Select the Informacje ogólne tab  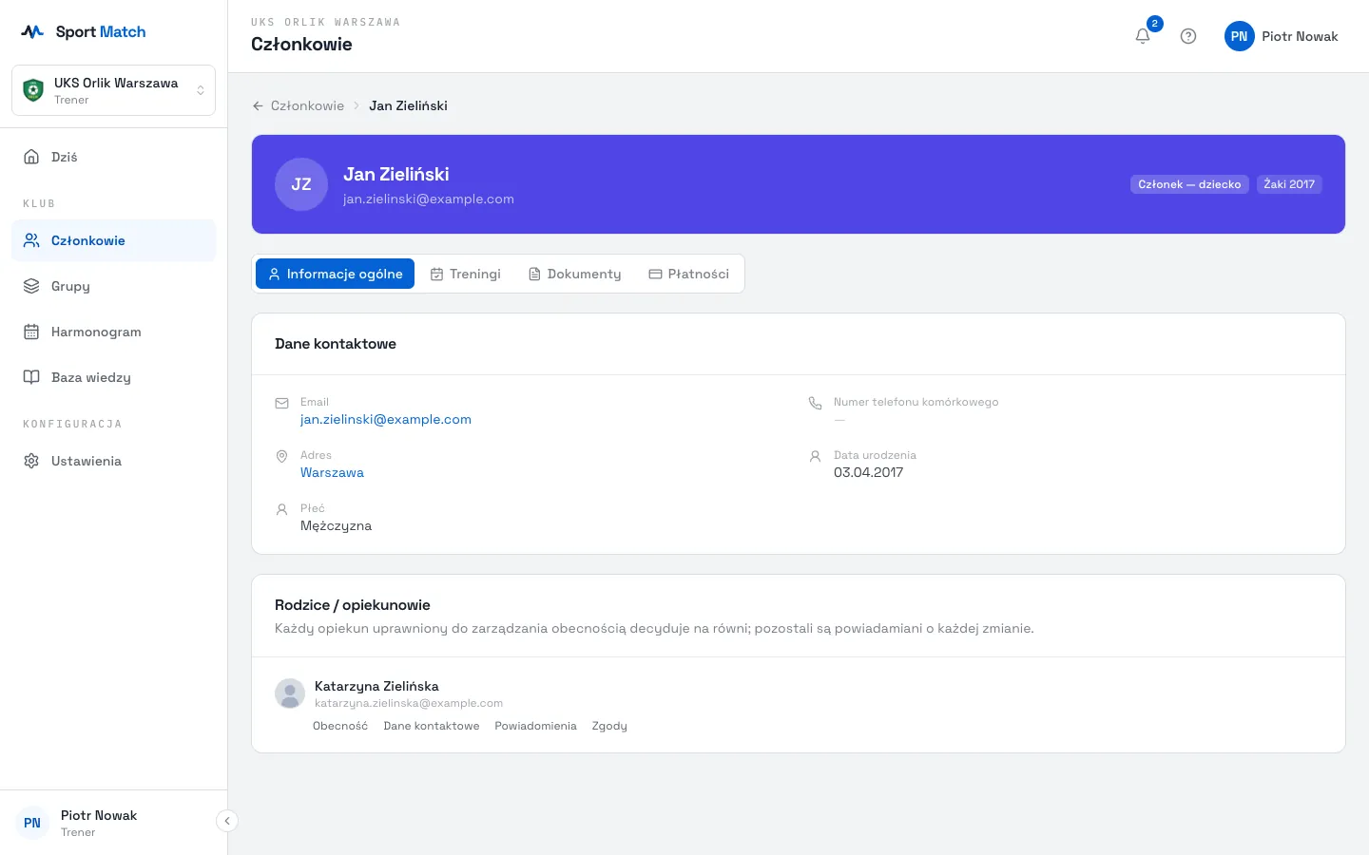coord(335,274)
